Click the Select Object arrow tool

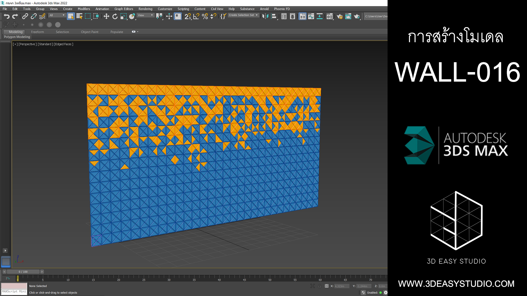tap(71, 16)
